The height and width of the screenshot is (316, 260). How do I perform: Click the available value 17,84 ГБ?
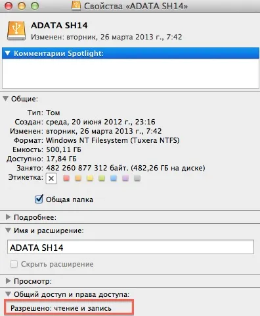[x=61, y=159]
